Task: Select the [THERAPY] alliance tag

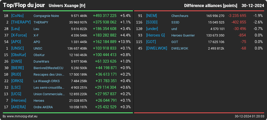Action: pyautogui.click(x=21, y=22)
